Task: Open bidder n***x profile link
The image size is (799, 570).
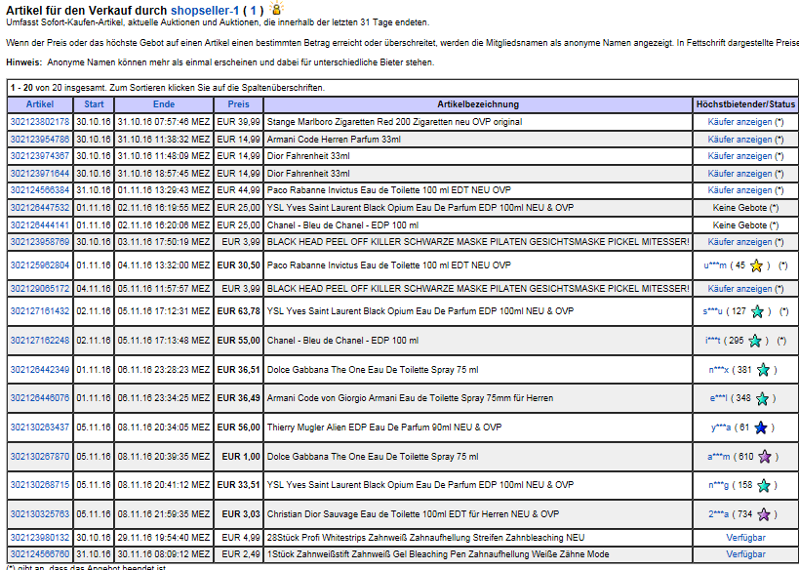Action: [719, 370]
